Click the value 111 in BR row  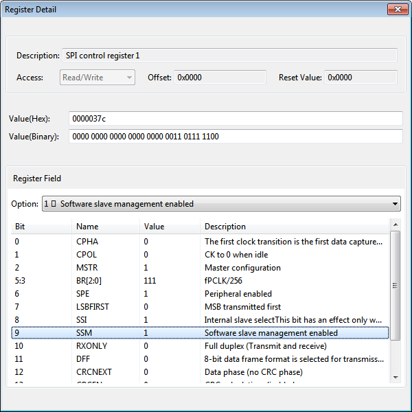[150, 281]
